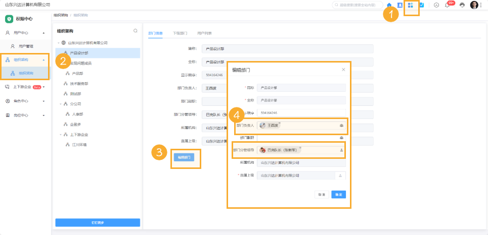Expand the 角色中心 sidebar menu
Viewport: 488px width, 235px height.
[43, 101]
